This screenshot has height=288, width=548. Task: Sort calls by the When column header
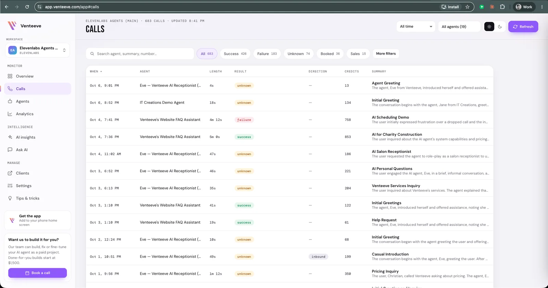96,71
